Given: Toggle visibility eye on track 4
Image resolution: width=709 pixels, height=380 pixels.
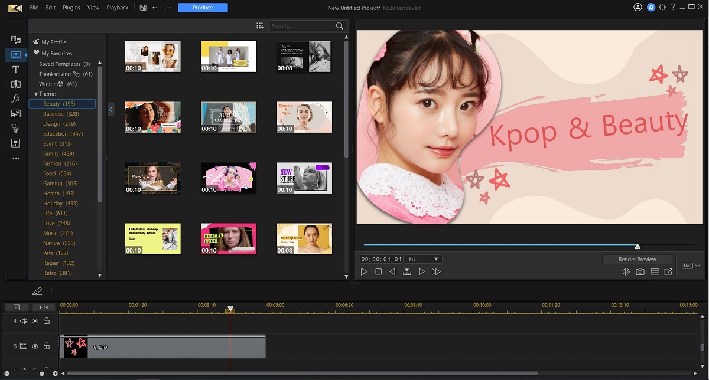Looking at the screenshot, I should (35, 321).
